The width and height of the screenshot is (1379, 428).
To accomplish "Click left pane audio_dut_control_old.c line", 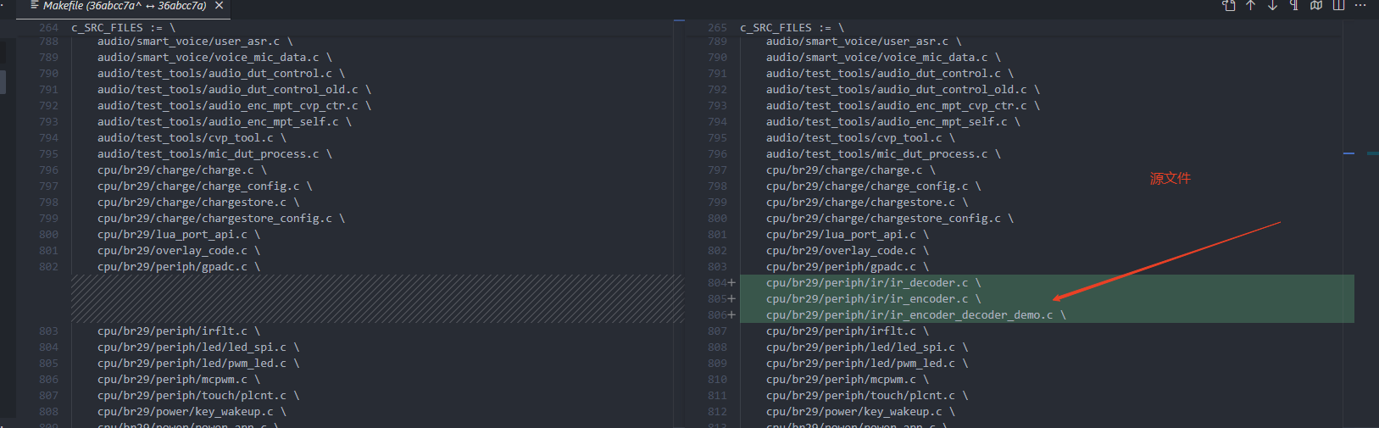I will click(x=234, y=90).
